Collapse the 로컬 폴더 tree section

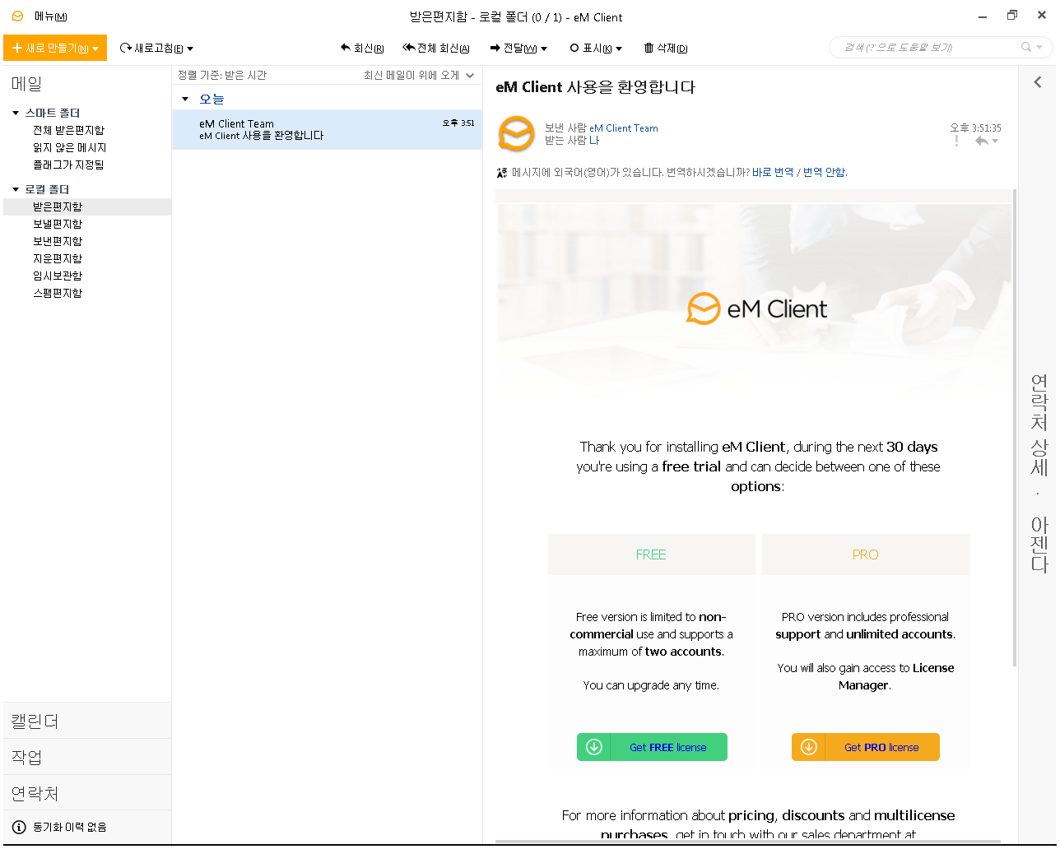(16, 190)
